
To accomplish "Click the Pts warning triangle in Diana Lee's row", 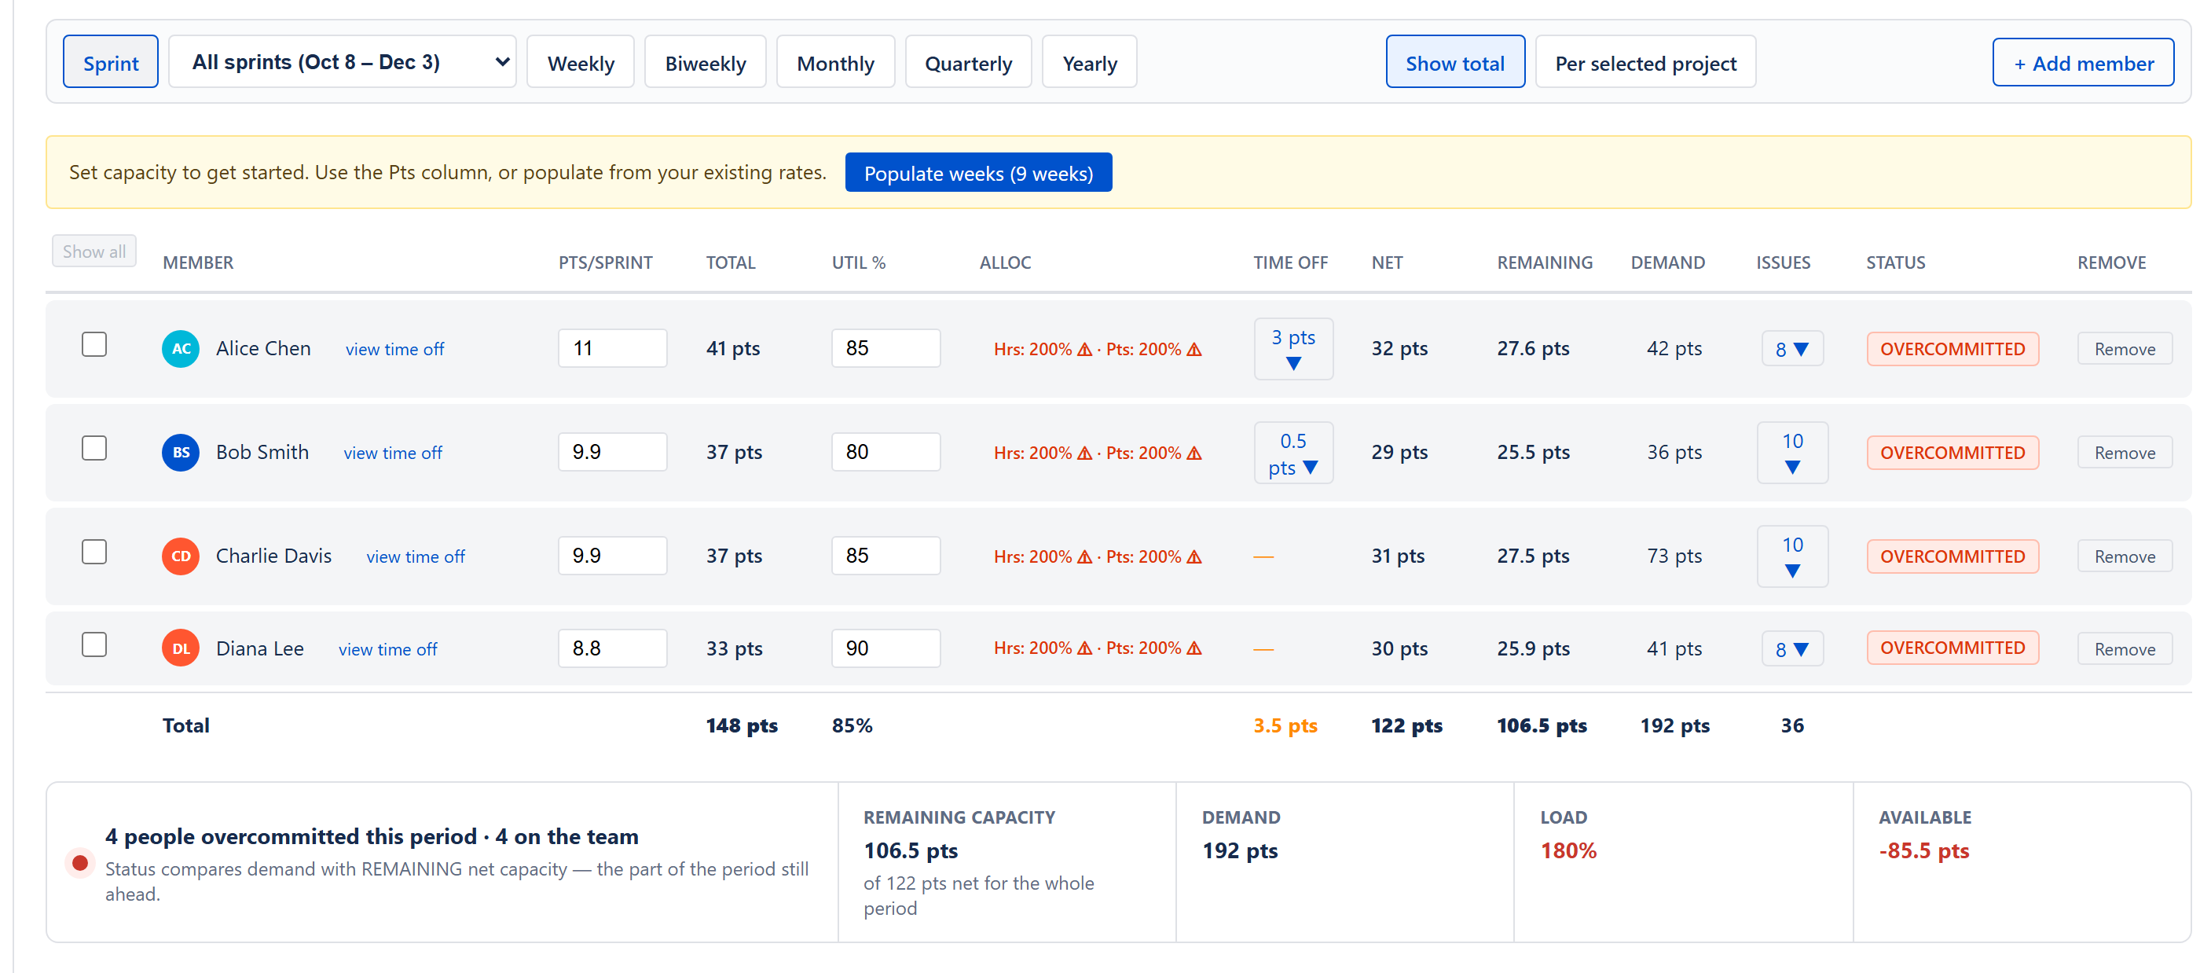I will click(1195, 648).
